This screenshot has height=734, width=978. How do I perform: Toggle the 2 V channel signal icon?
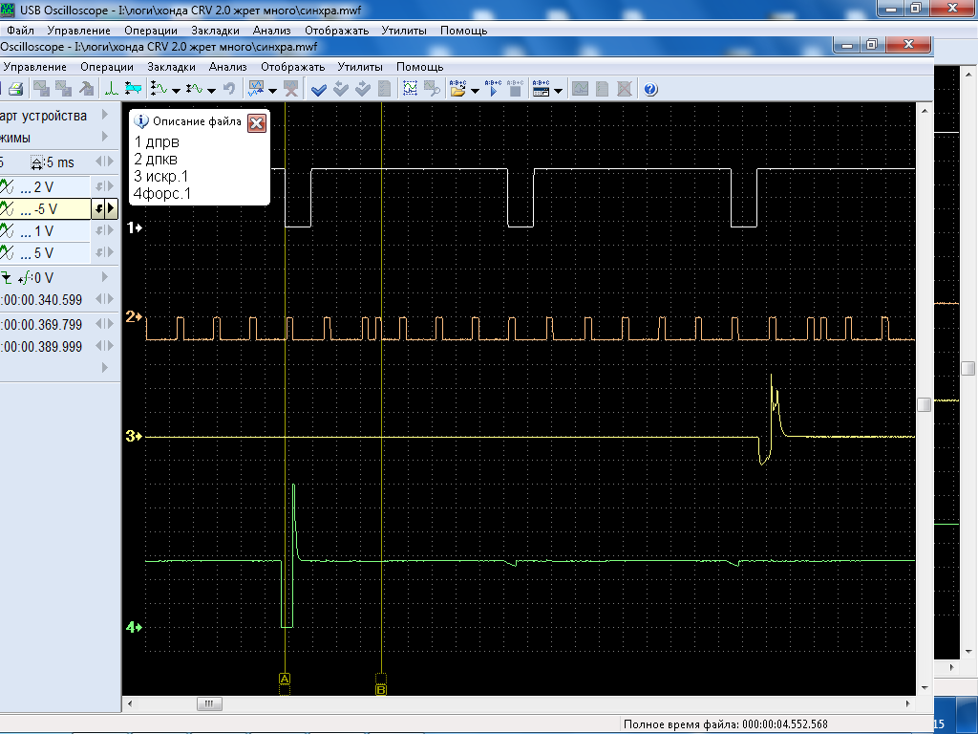click(7, 186)
